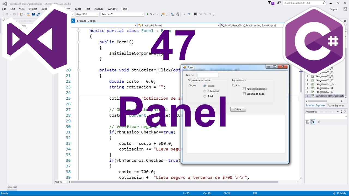Viewport: 349px width, 196px height.
Task: Click the C# icon of Programa02_01
Action: click(313, 88)
